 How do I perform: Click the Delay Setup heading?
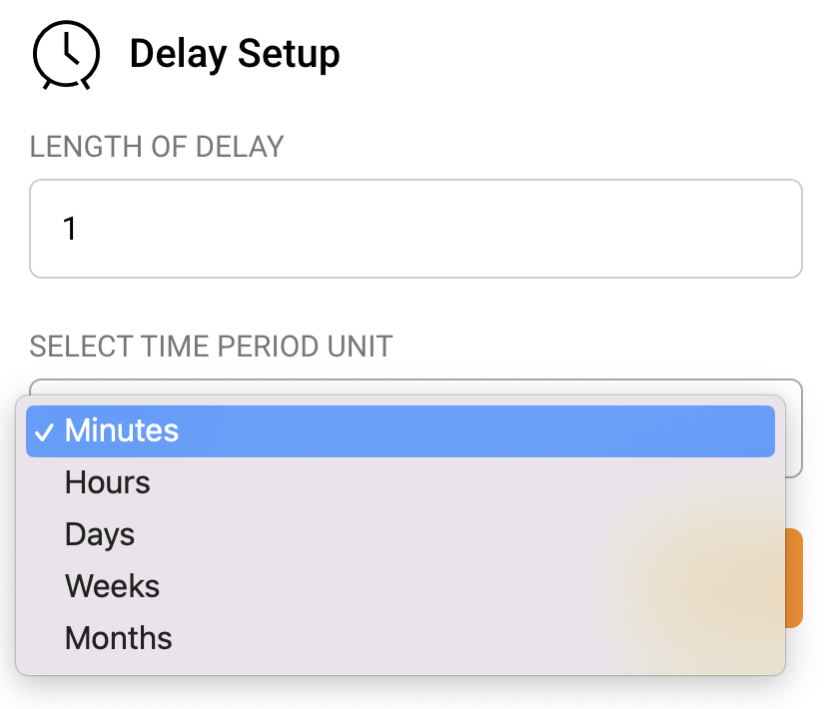[x=235, y=54]
